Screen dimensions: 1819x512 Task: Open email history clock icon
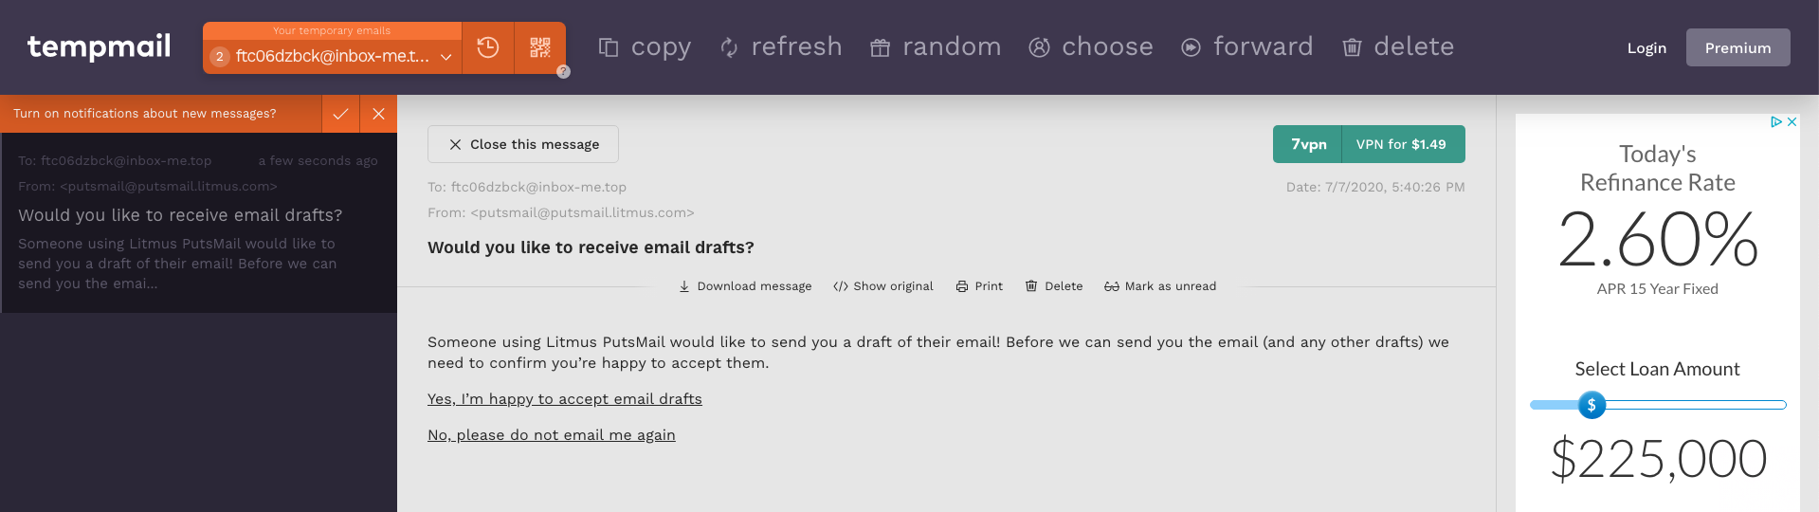point(488,48)
